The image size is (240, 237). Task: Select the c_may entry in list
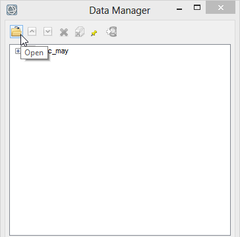click(x=58, y=51)
